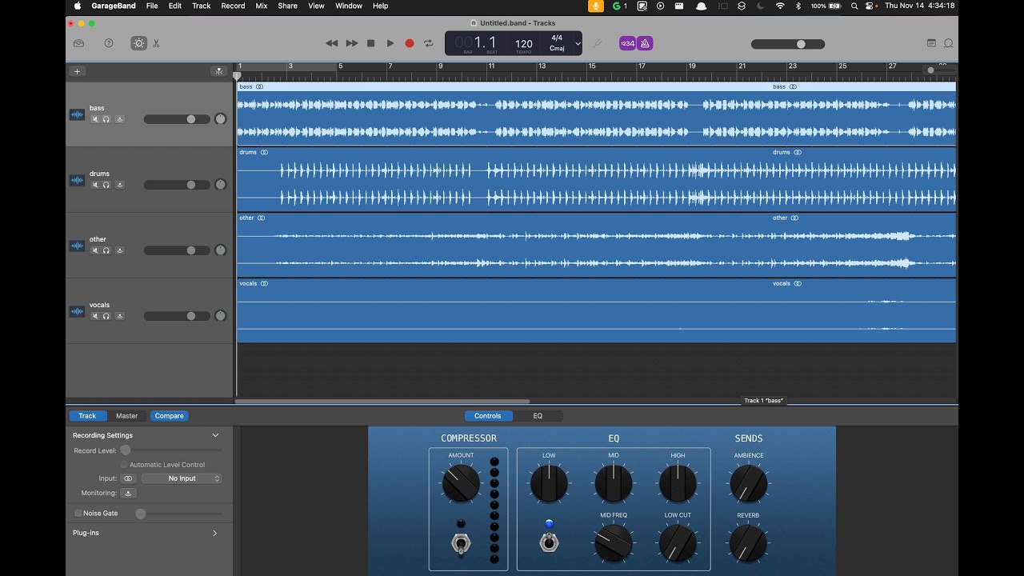1024x576 pixels.
Task: Toggle the Count-in 1234 button
Action: pyautogui.click(x=627, y=43)
